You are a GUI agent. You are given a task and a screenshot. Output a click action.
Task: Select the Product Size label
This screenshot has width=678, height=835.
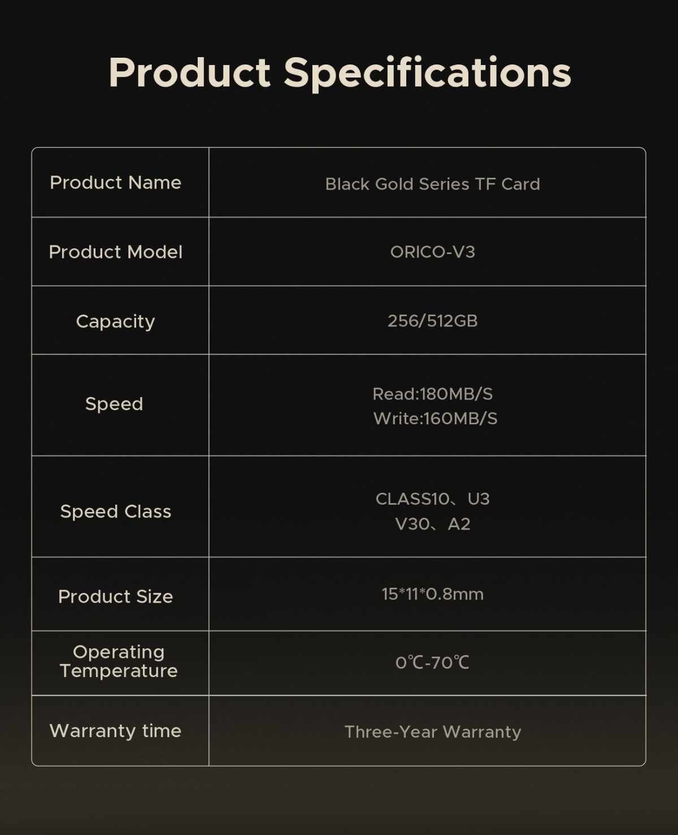pyautogui.click(x=115, y=596)
